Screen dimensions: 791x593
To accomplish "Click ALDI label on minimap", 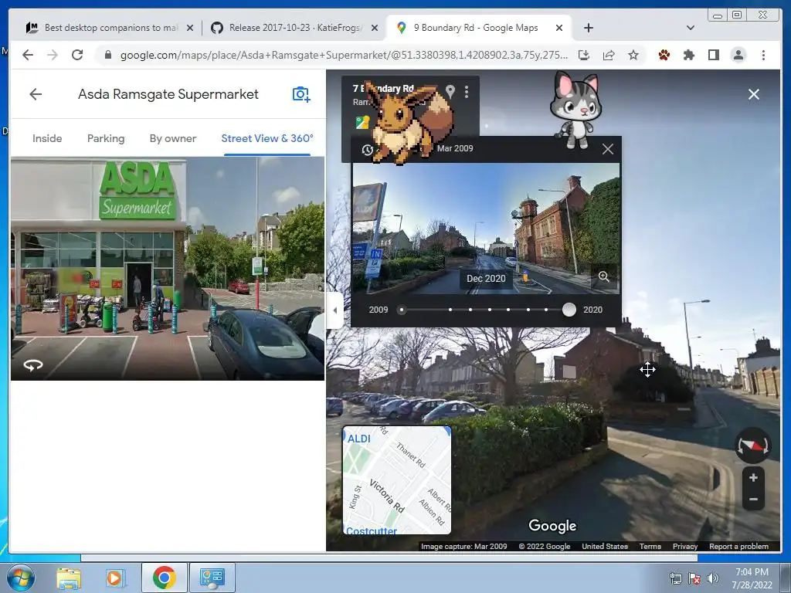I will [358, 439].
